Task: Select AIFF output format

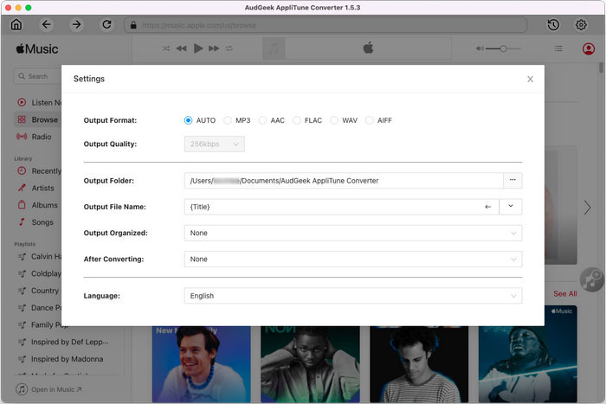Action: point(379,120)
